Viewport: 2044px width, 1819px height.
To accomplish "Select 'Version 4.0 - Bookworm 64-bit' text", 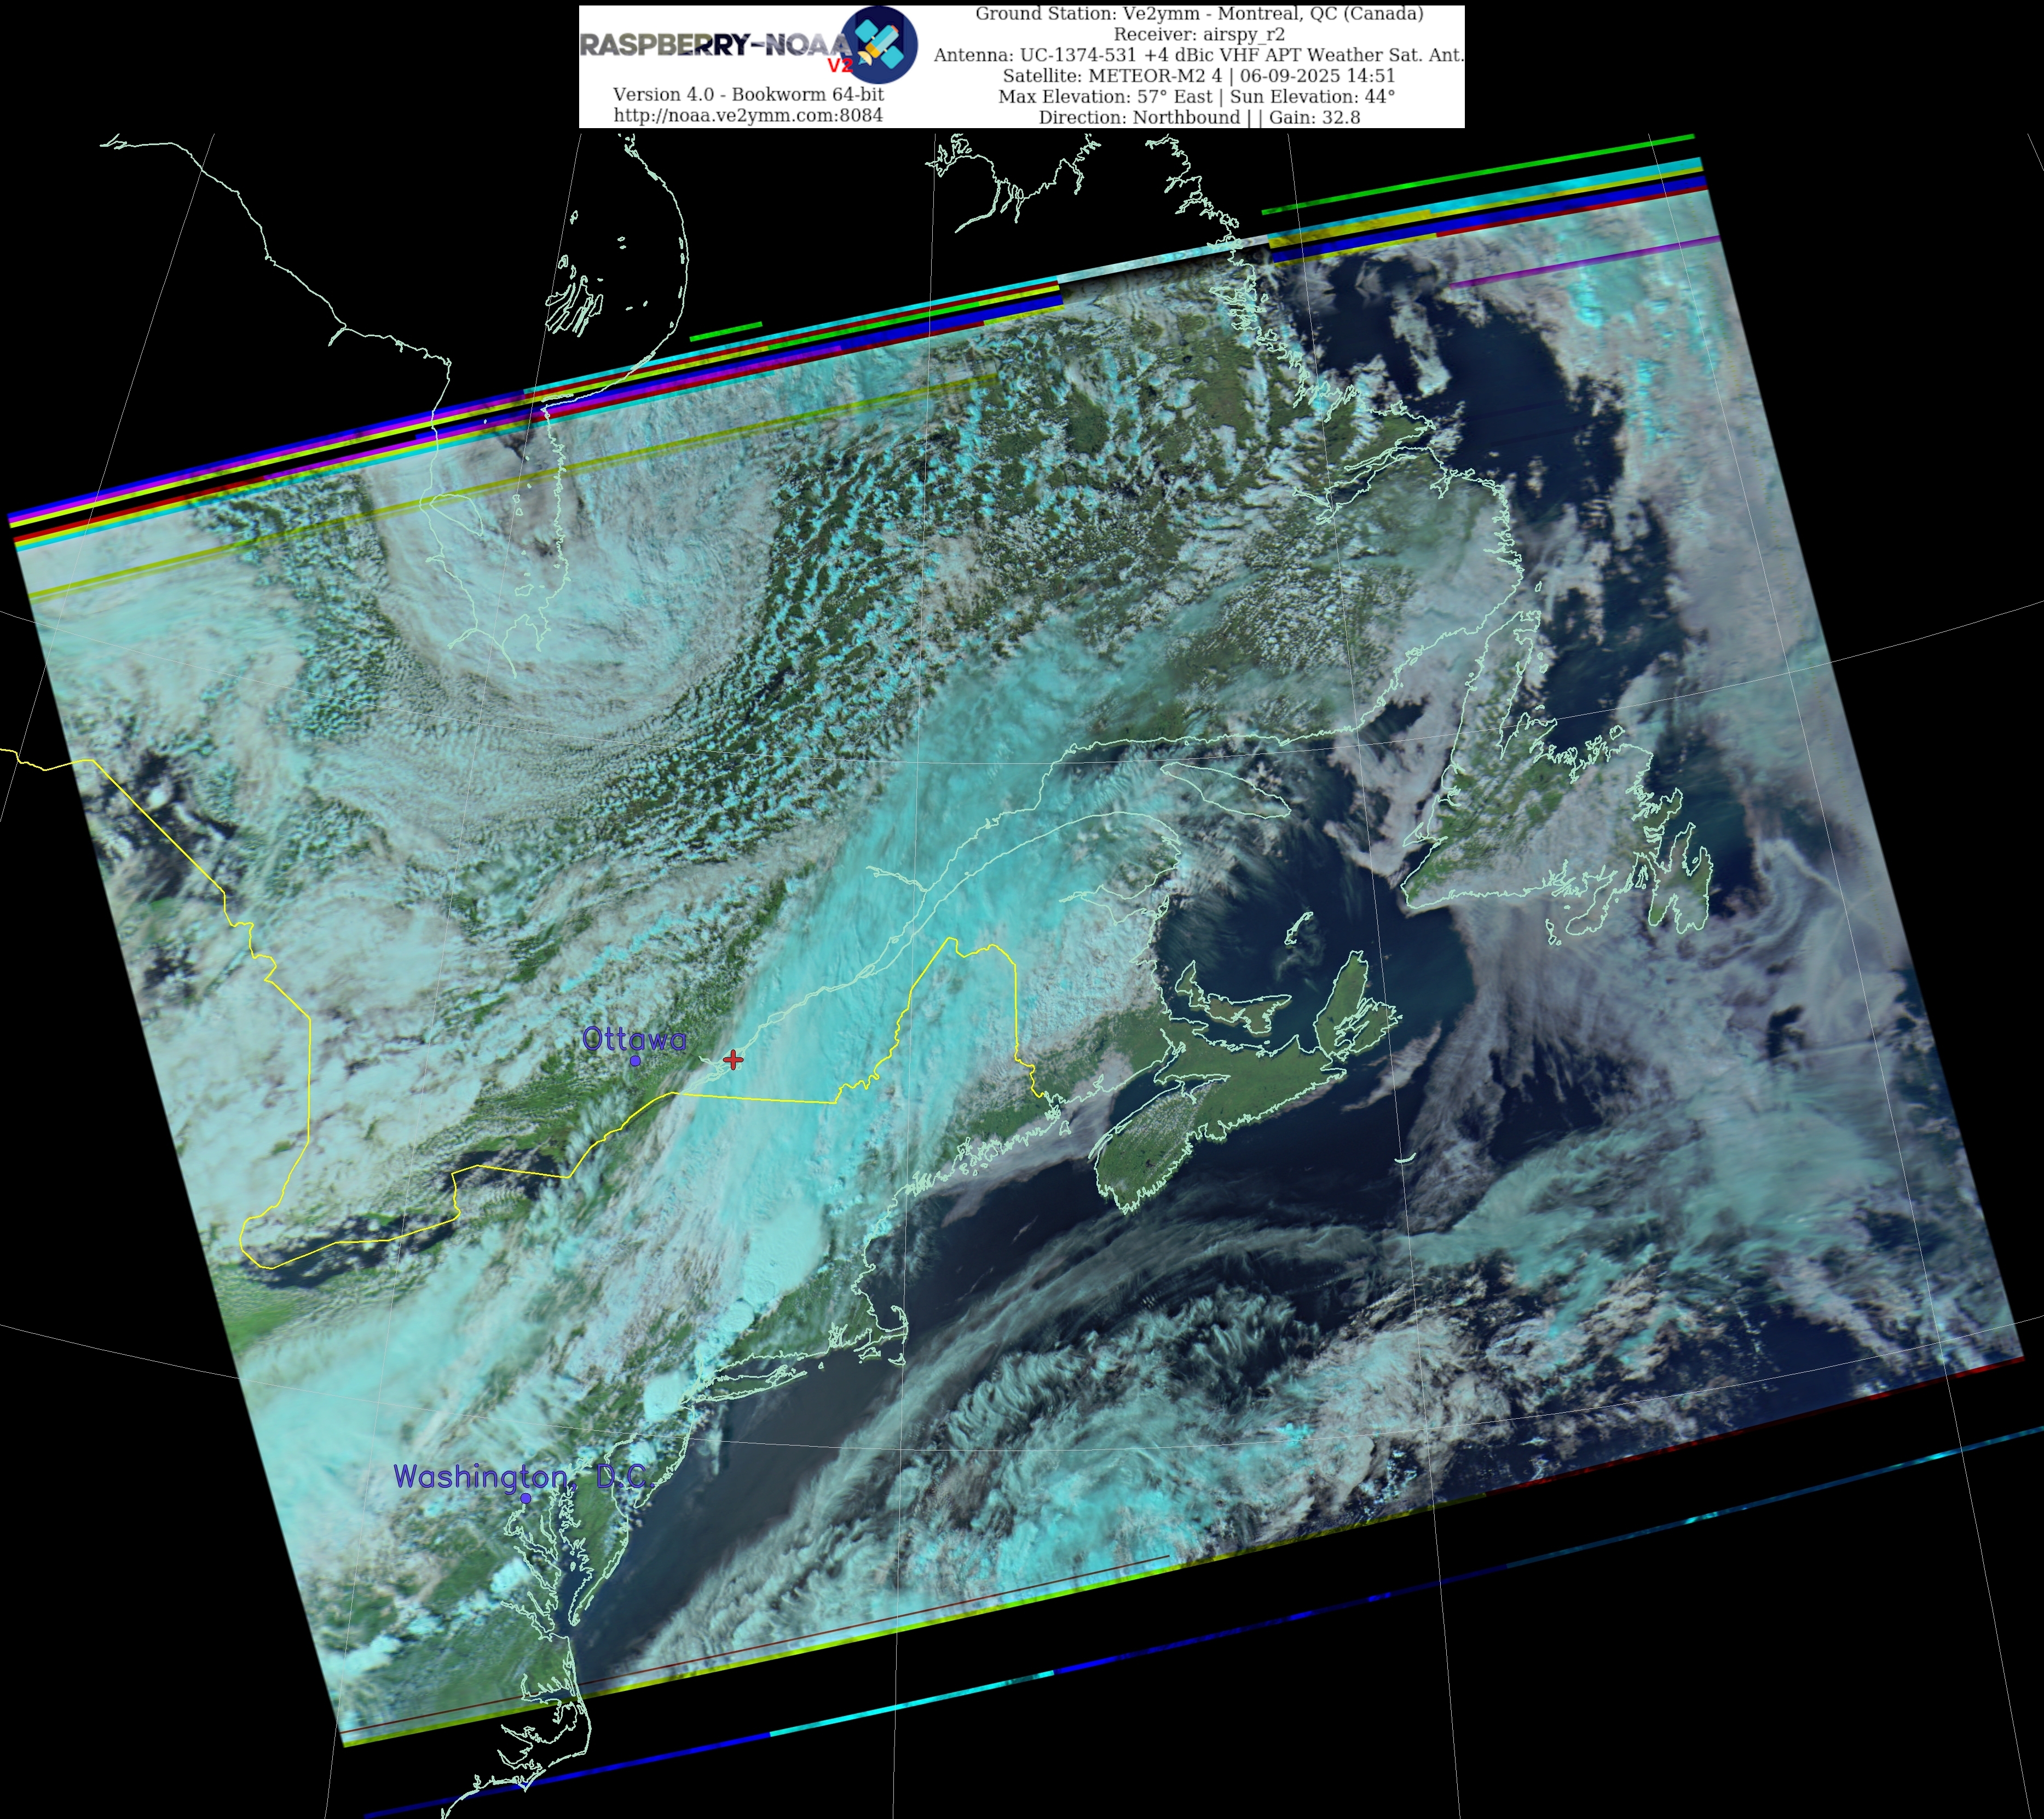I will [748, 94].
